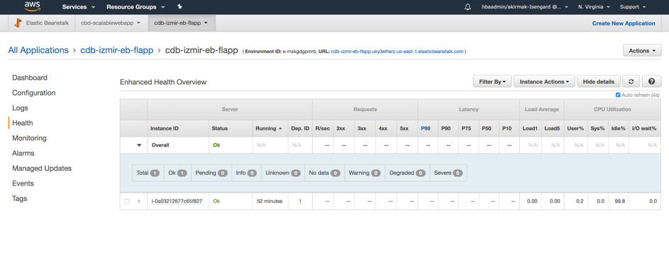Sort by Instance ID column header
Image resolution: width=669 pixels, height=259 pixels.
(165, 128)
